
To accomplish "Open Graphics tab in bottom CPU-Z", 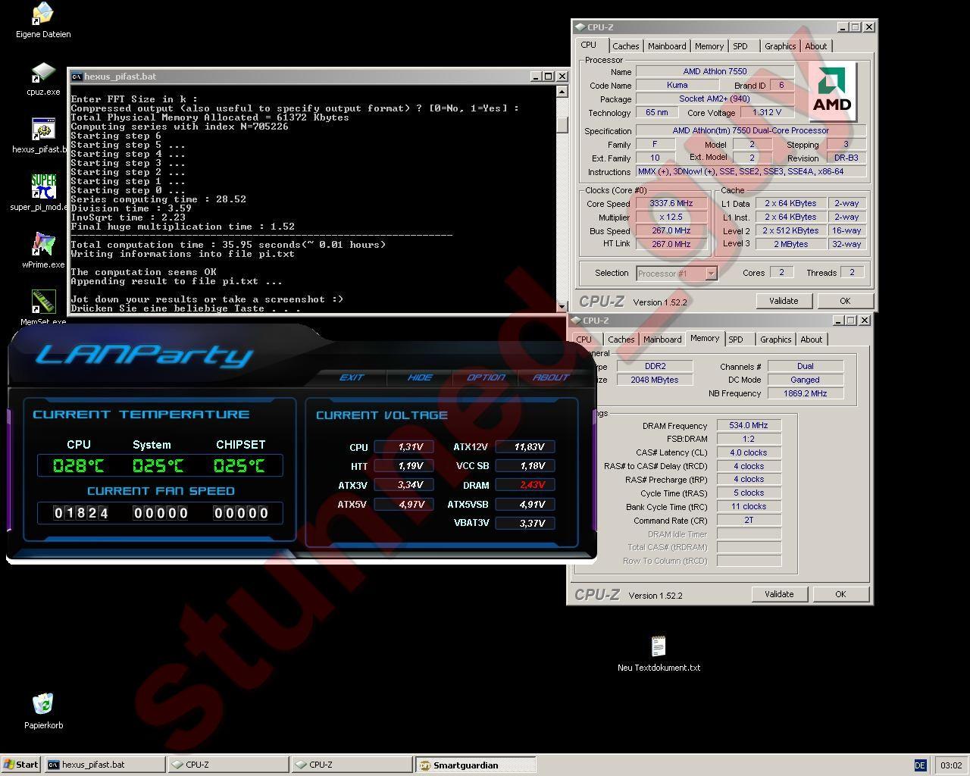I will coord(775,339).
